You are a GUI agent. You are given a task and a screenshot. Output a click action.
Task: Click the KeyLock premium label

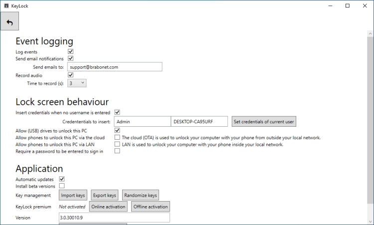[33, 207]
